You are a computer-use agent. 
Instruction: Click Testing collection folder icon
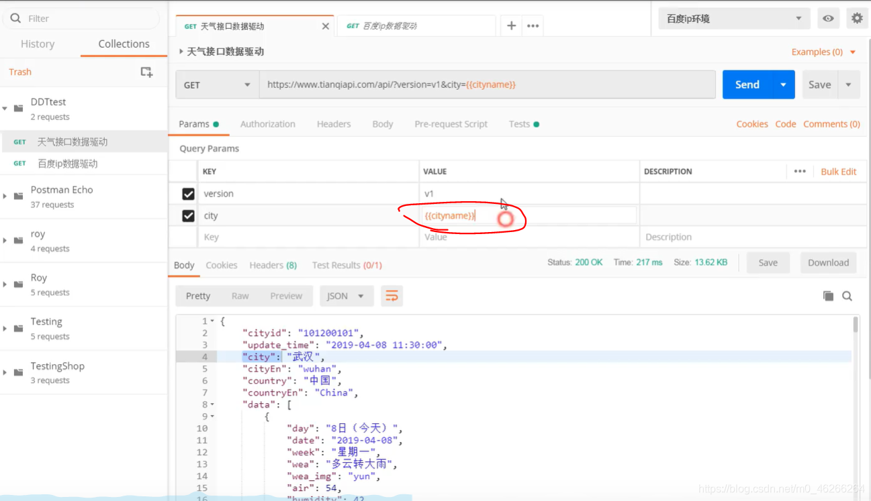[x=19, y=328]
